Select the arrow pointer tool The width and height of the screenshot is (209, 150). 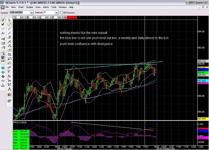[x=9, y=20]
